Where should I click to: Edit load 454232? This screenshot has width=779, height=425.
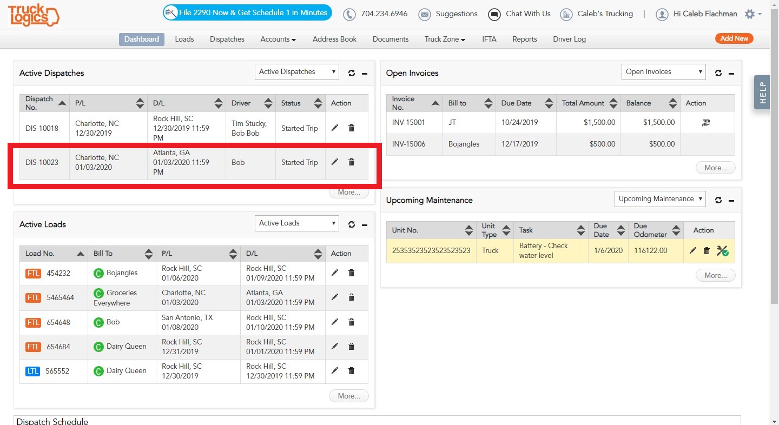(335, 273)
